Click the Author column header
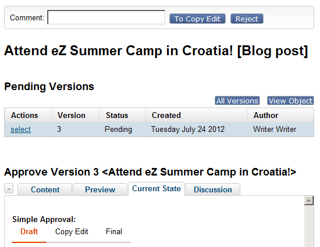 266,115
